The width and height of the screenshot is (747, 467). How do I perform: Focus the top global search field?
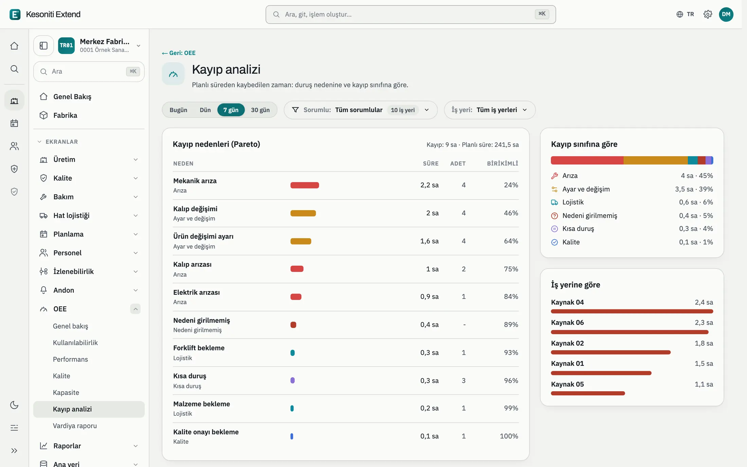pos(411,14)
